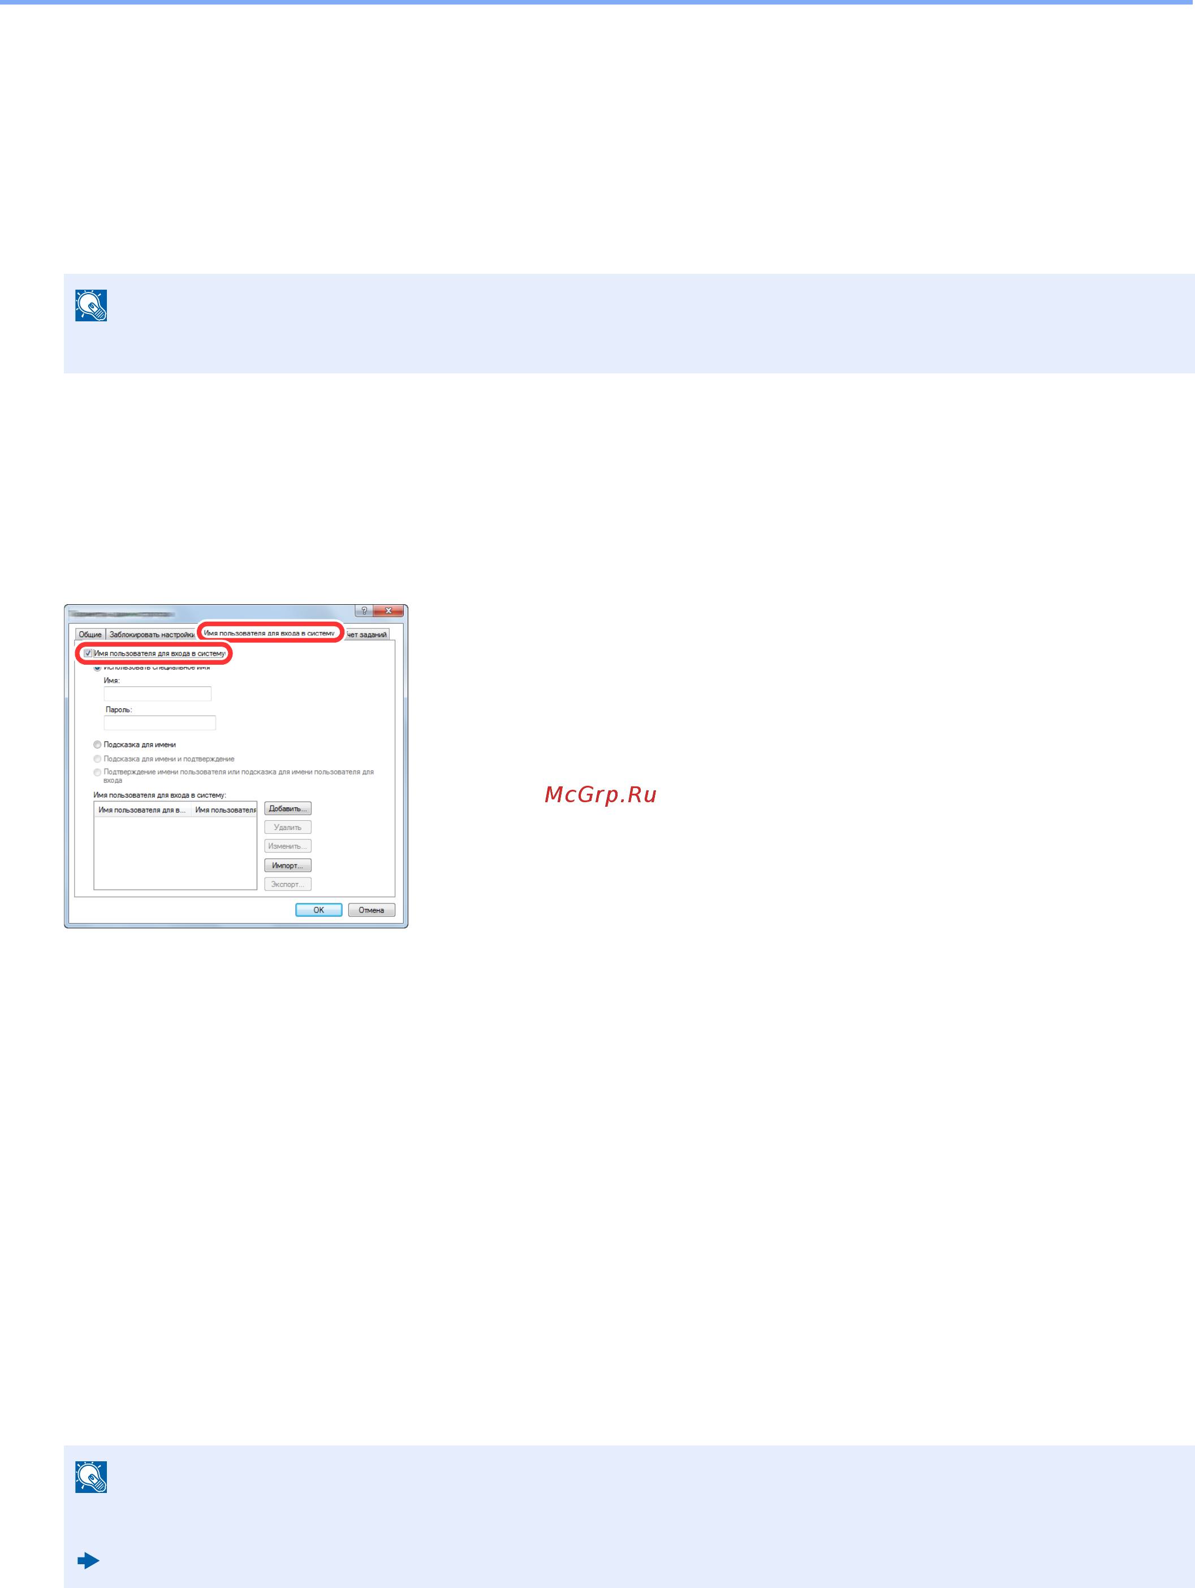This screenshot has width=1195, height=1588.
Task: Click the lower note lightbulb icon
Action: (x=91, y=1477)
